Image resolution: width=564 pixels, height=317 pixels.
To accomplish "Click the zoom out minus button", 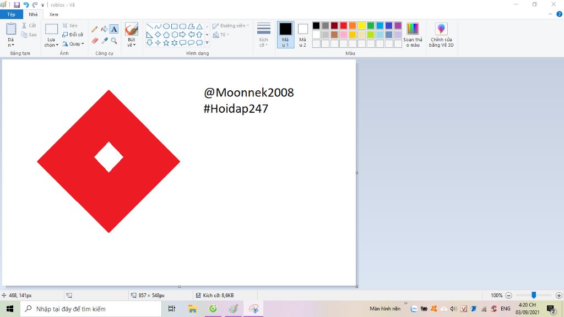I will click(x=508, y=296).
